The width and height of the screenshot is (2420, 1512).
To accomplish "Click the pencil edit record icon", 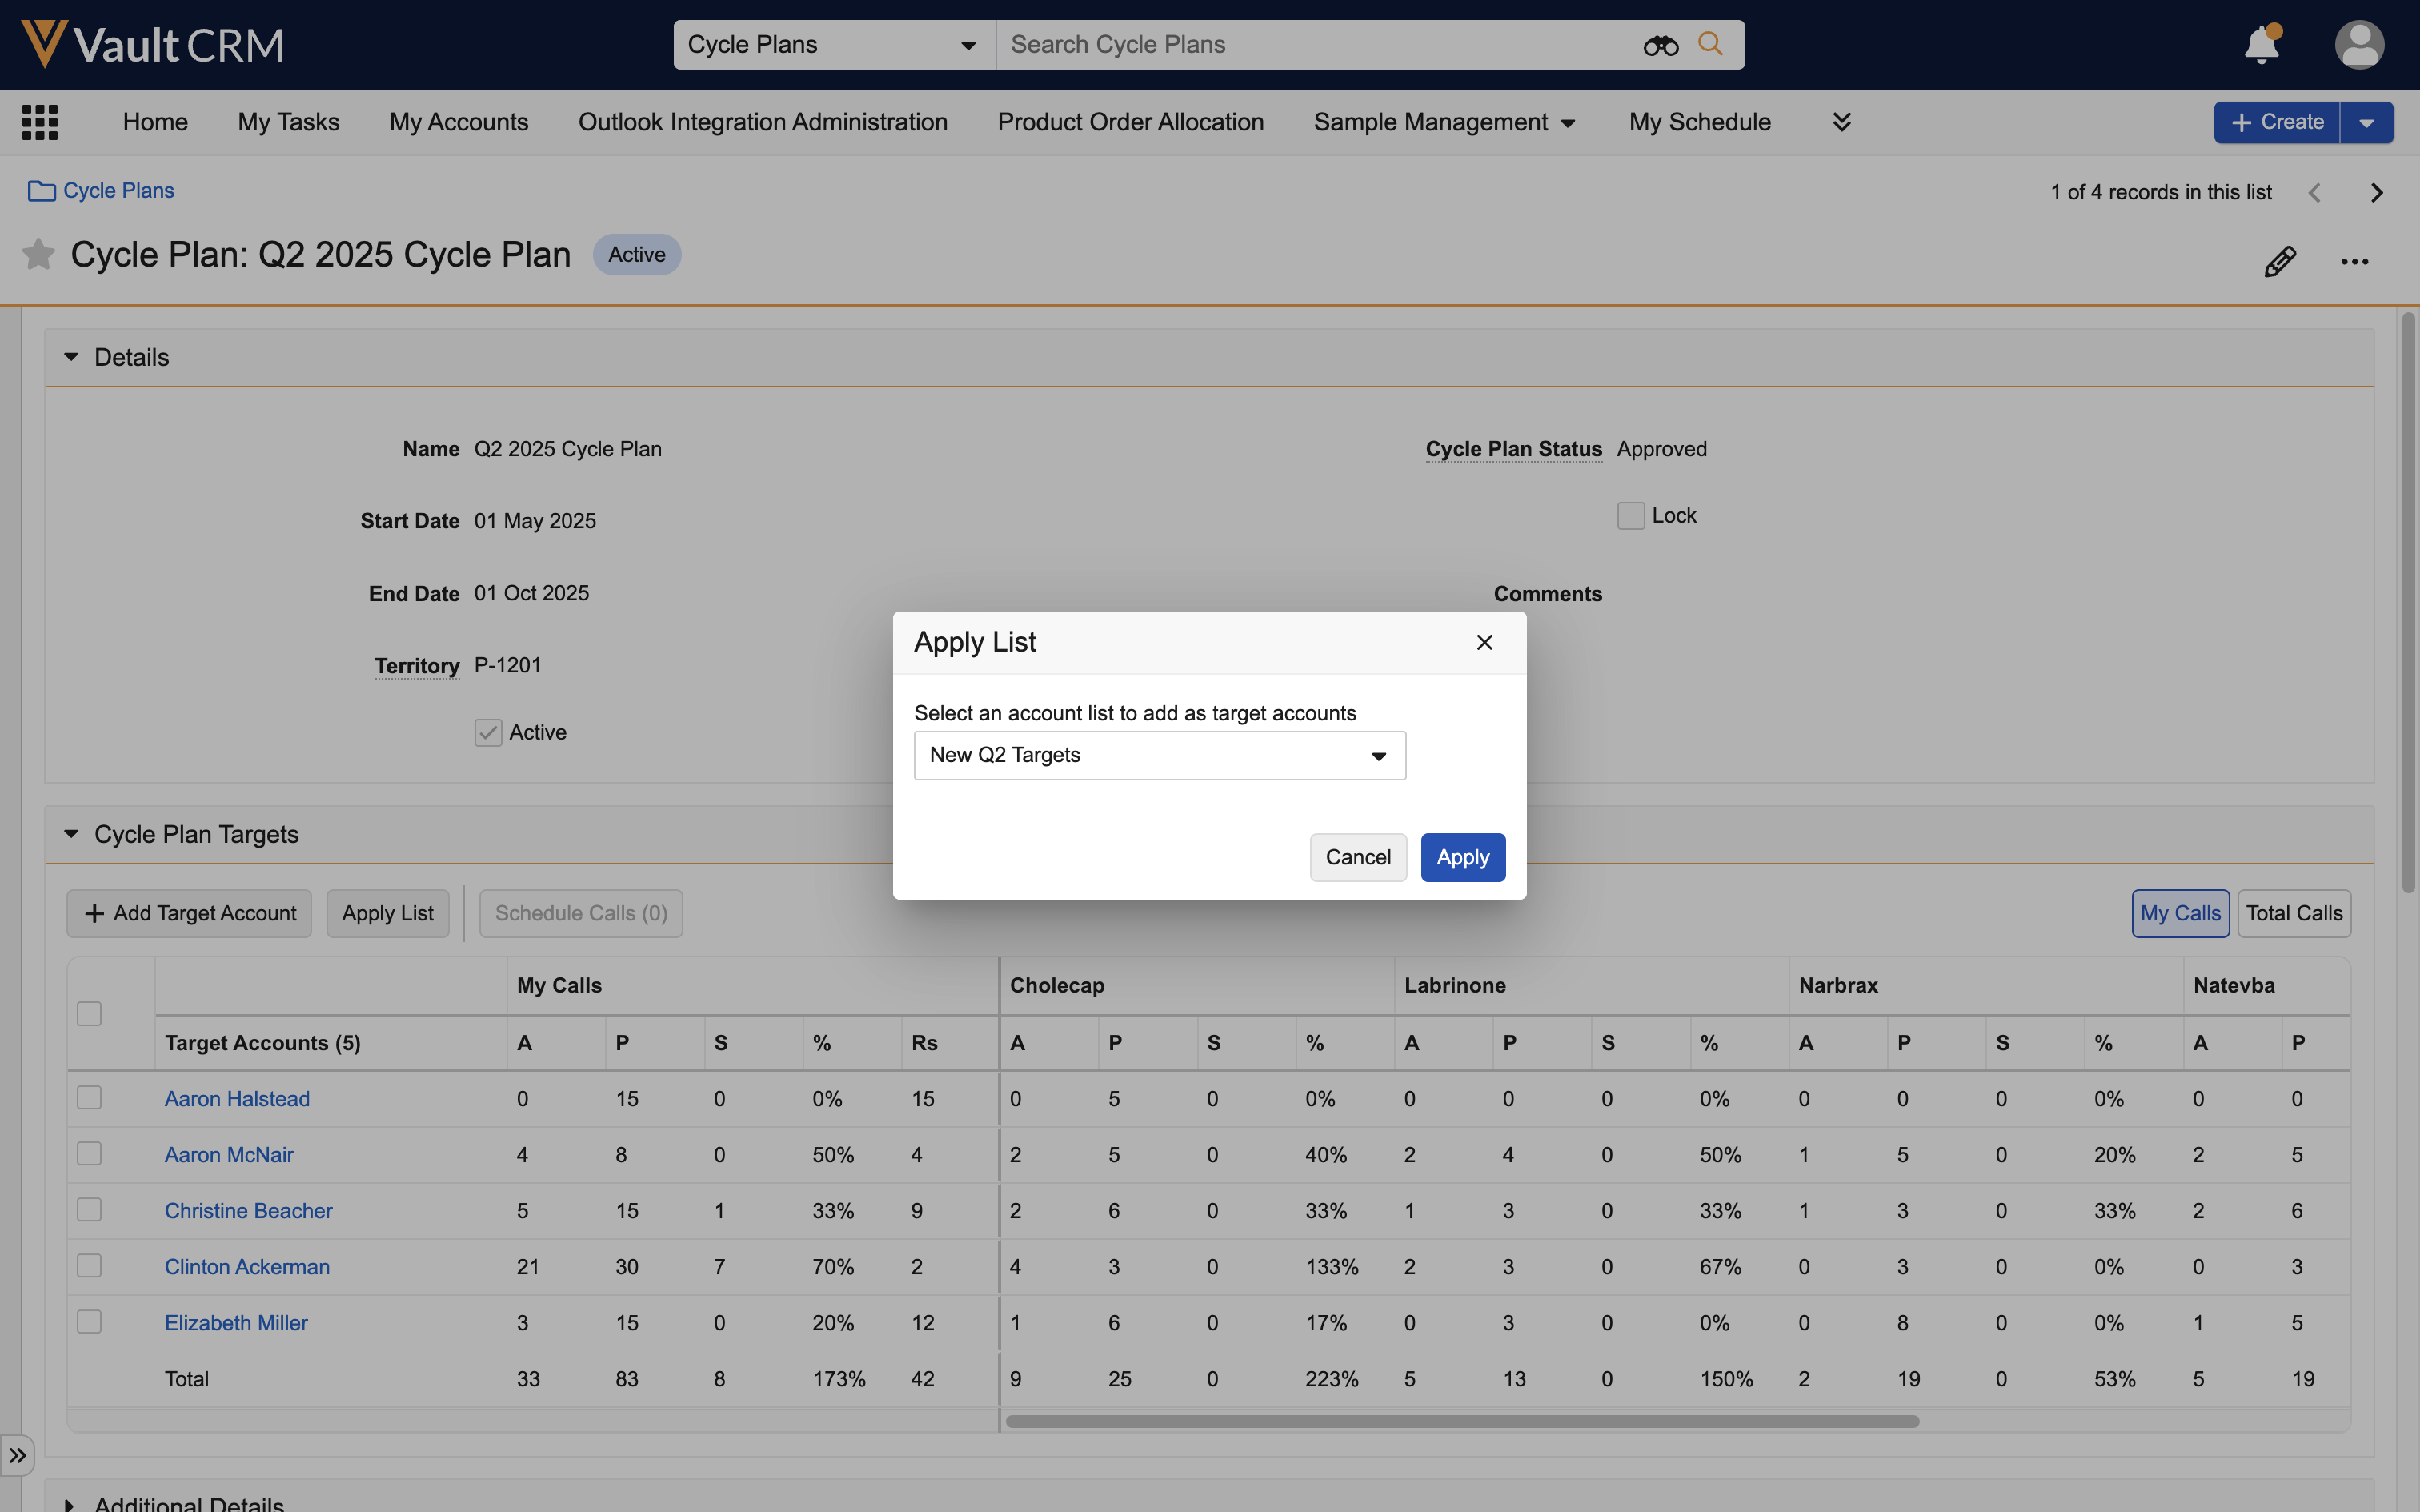I will [x=2279, y=261].
